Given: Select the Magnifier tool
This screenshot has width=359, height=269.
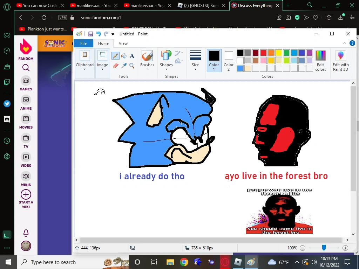Looking at the screenshot, I should pyautogui.click(x=132, y=66).
